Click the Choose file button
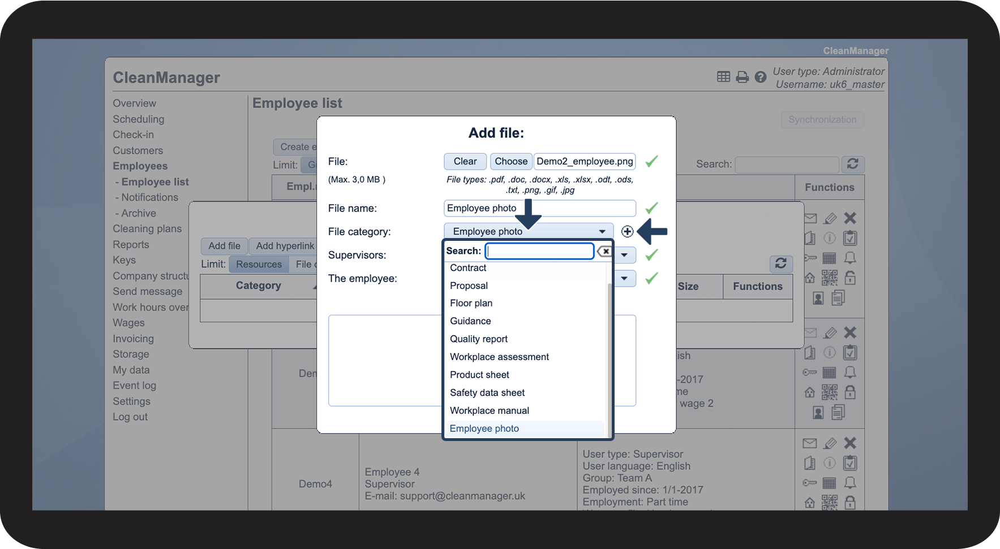The width and height of the screenshot is (1000, 549). (x=510, y=161)
